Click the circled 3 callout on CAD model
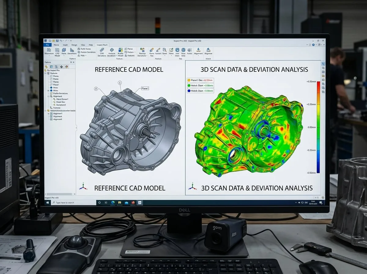This screenshot has height=274, width=367. coord(120,83)
